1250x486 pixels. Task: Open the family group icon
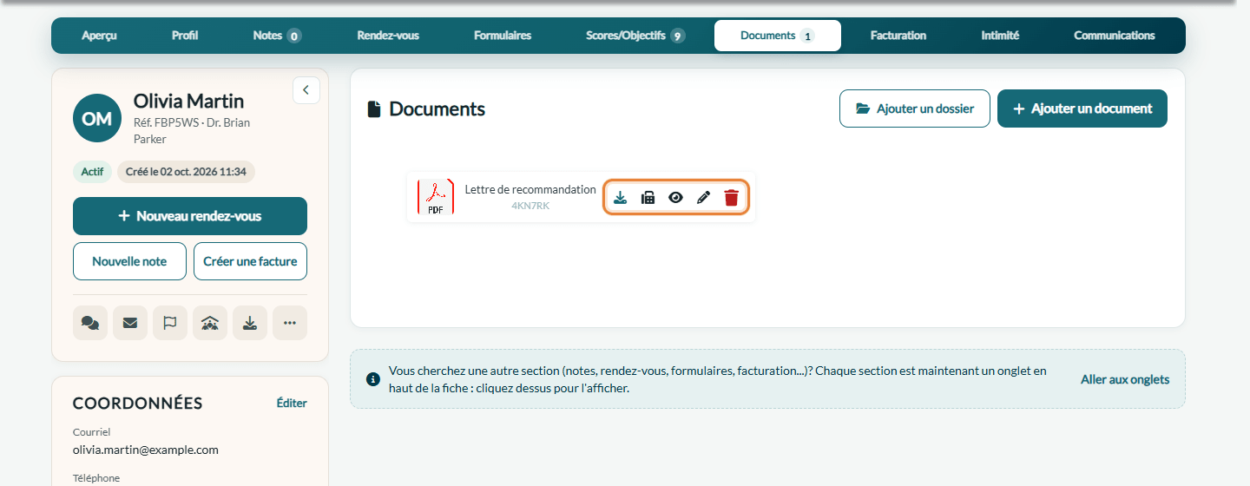(210, 323)
